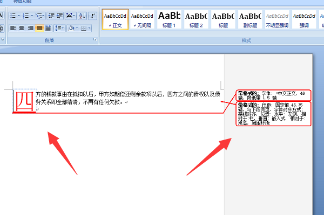
Task: Open the 段落 paragraph dialog launcher
Action: (x=95, y=39)
